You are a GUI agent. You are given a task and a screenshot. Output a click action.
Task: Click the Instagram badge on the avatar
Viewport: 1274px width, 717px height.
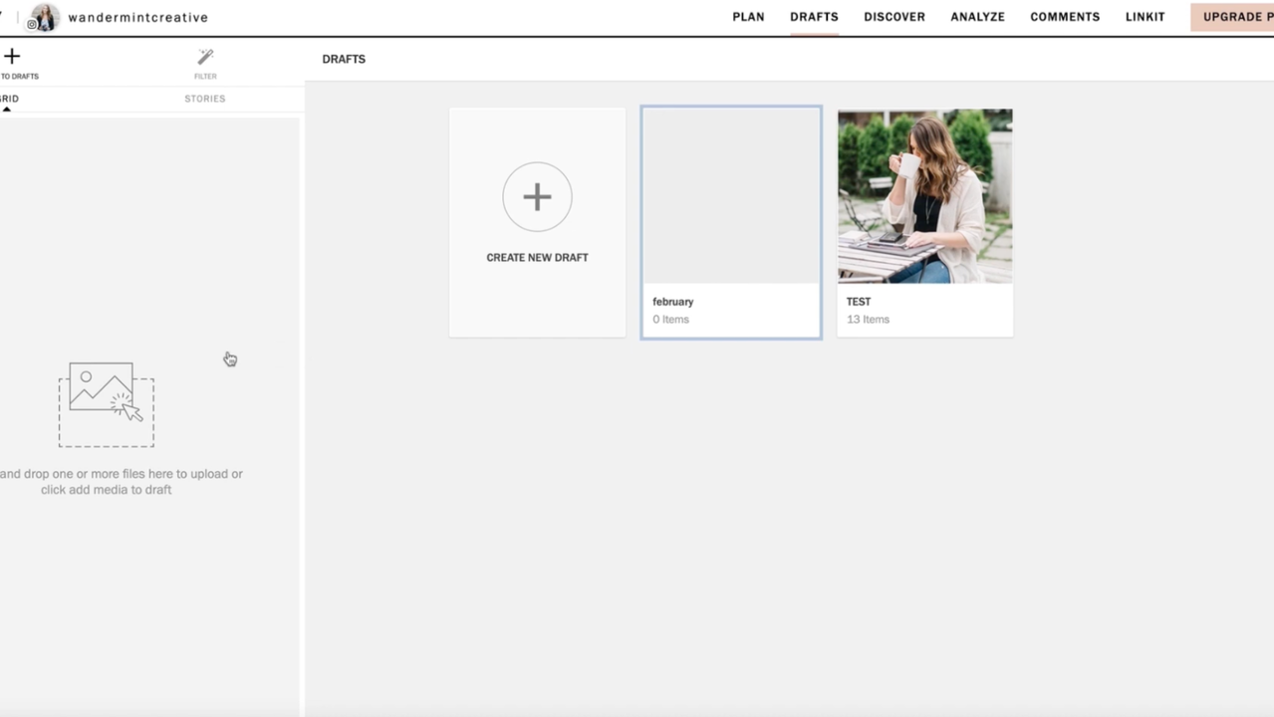[32, 24]
